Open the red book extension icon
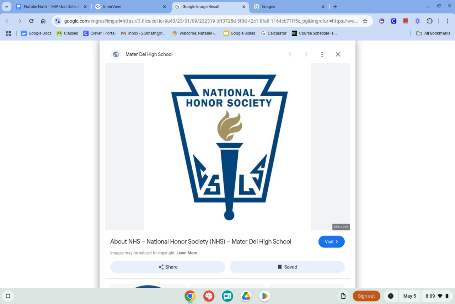Viewport: 455px width, 304px height. tap(406, 21)
